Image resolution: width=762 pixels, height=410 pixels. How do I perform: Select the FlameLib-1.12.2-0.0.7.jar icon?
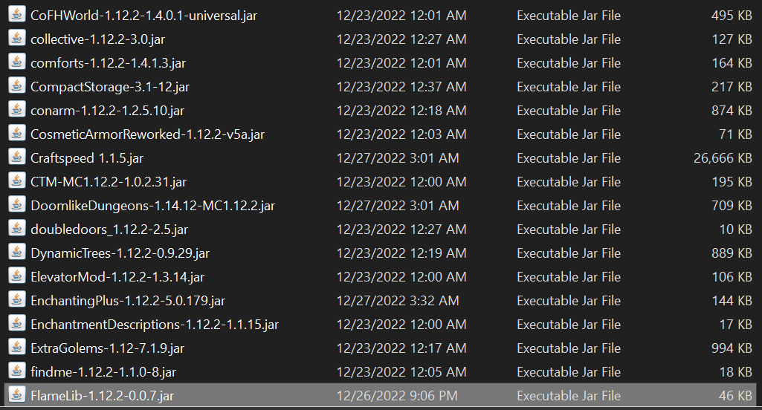[x=17, y=394]
